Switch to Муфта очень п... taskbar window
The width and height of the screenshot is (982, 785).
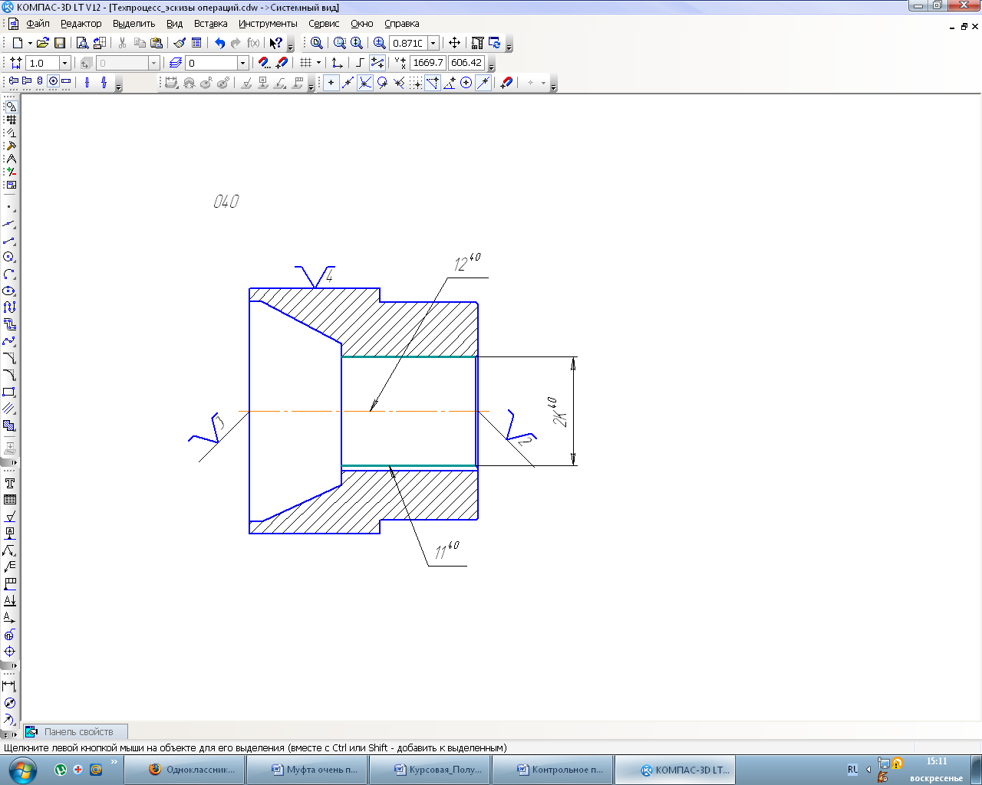tap(308, 770)
